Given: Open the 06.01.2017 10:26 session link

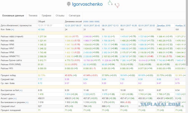Looking at the screenshot, I should [129, 25].
